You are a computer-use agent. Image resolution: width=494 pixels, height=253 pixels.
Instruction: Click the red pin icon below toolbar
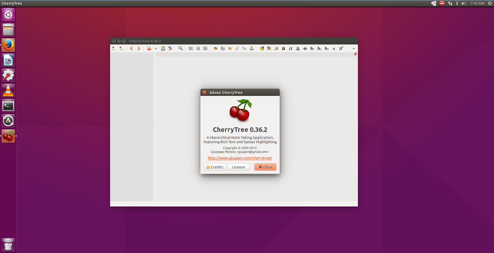[x=355, y=54]
